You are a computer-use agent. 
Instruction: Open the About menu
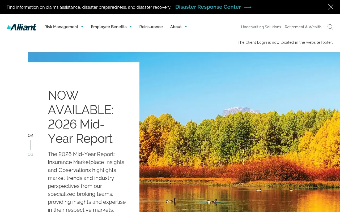pos(176,27)
